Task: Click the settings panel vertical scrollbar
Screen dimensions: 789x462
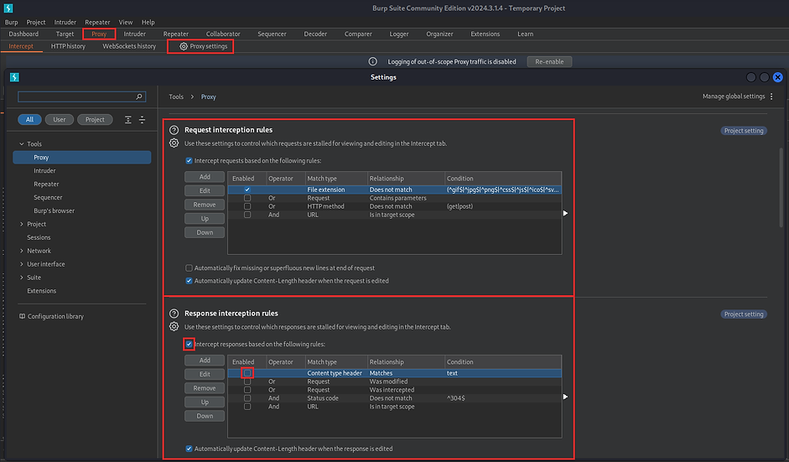Action: [x=781, y=187]
